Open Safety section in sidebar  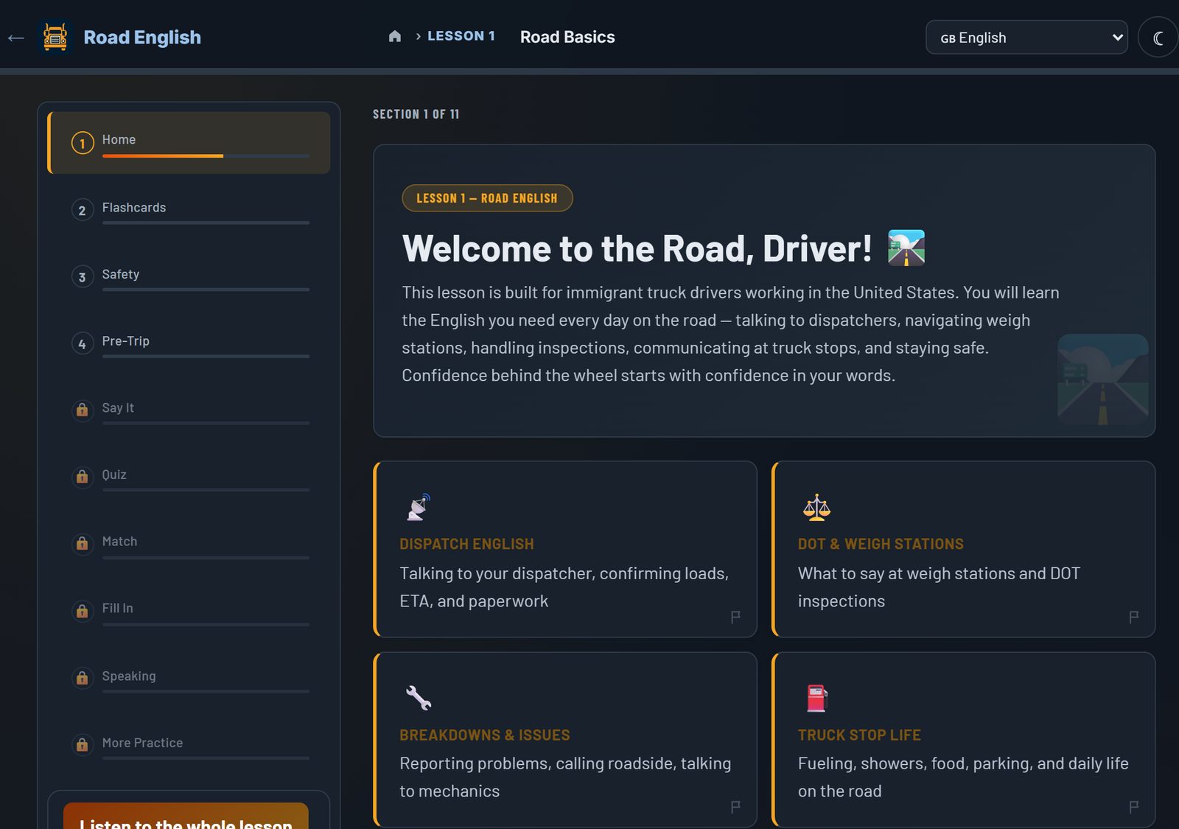coord(189,277)
